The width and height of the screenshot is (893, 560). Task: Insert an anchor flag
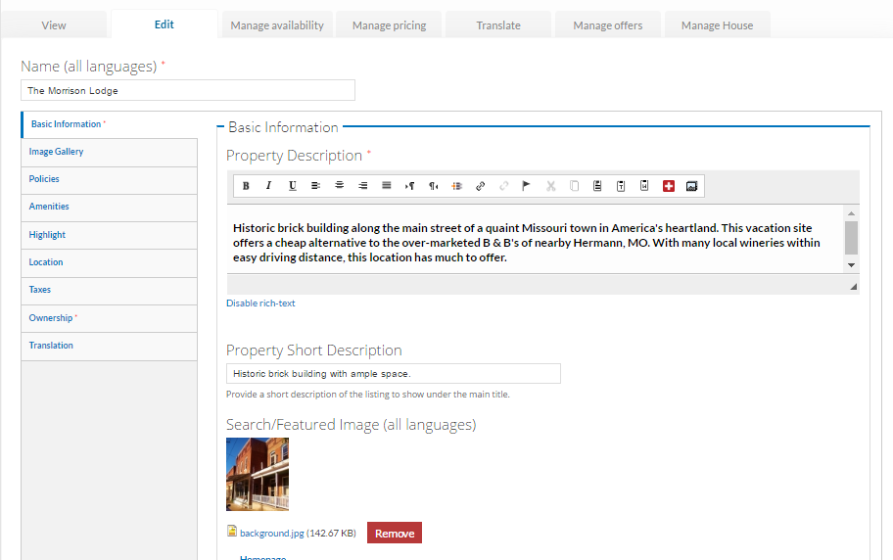click(x=527, y=186)
